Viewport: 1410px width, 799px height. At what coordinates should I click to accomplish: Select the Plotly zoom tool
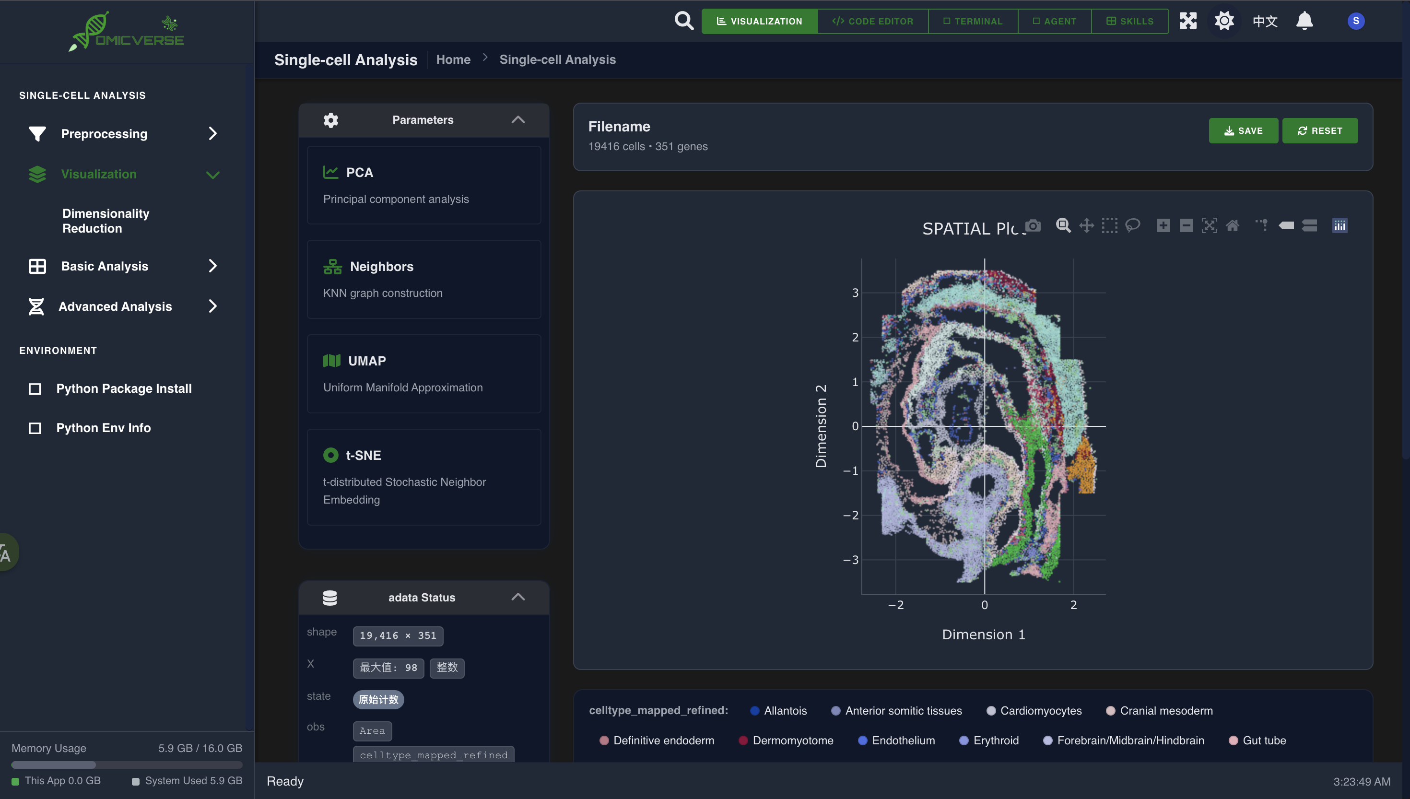[1063, 225]
